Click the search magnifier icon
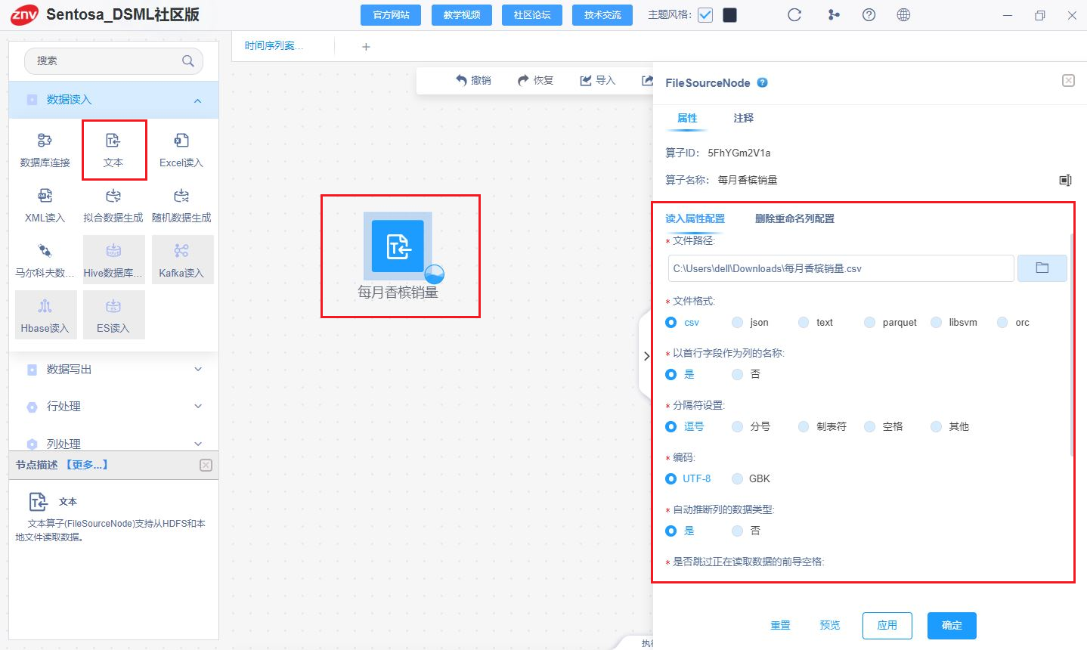This screenshot has height=650, width=1087. point(188,61)
